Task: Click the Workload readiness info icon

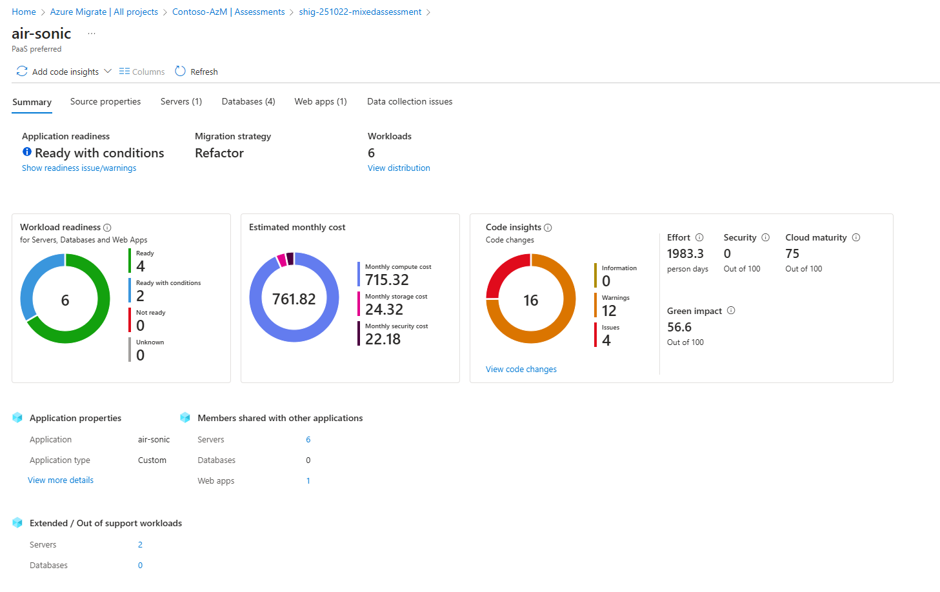Action: tap(107, 228)
